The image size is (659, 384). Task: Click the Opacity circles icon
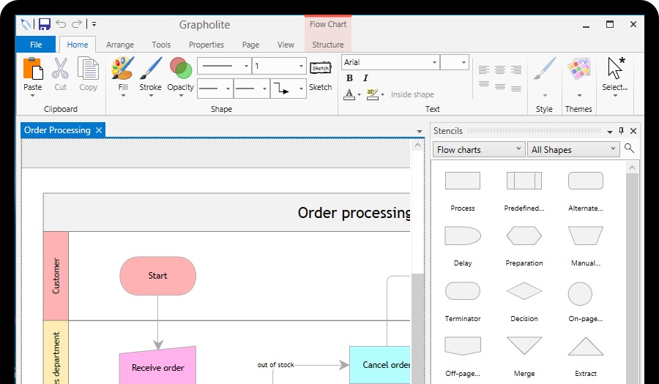click(181, 69)
